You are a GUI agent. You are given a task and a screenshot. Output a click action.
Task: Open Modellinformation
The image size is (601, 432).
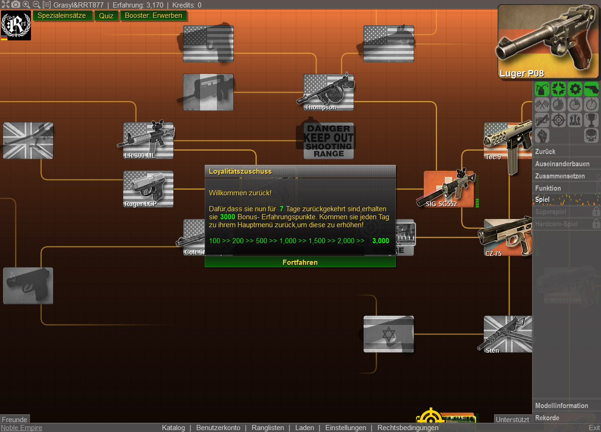pos(566,406)
